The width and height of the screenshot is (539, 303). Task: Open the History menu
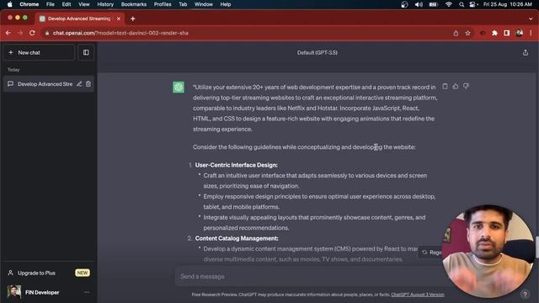[105, 4]
